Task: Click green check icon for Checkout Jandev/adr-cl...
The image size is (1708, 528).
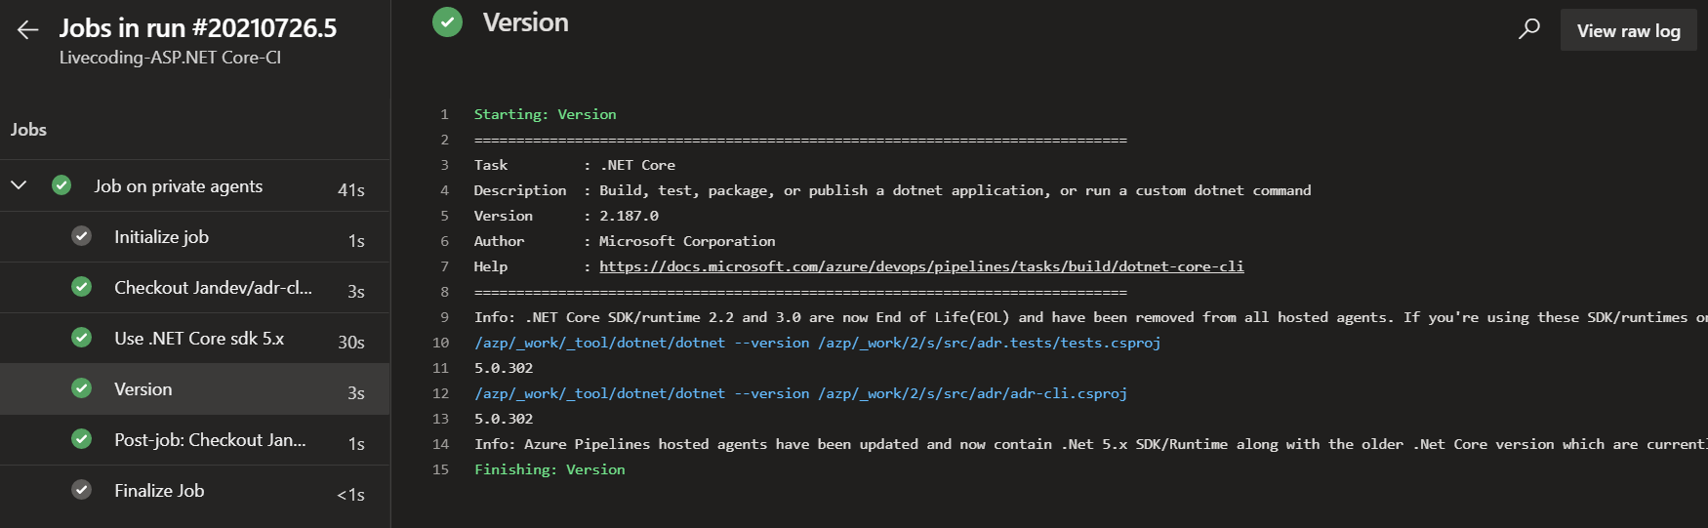Action: 82,287
